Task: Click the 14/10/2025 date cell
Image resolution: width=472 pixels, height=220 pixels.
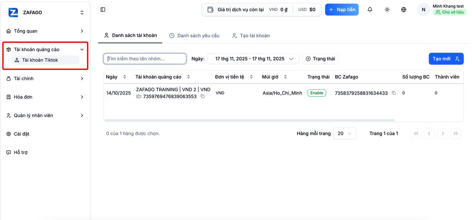Action: [119, 93]
